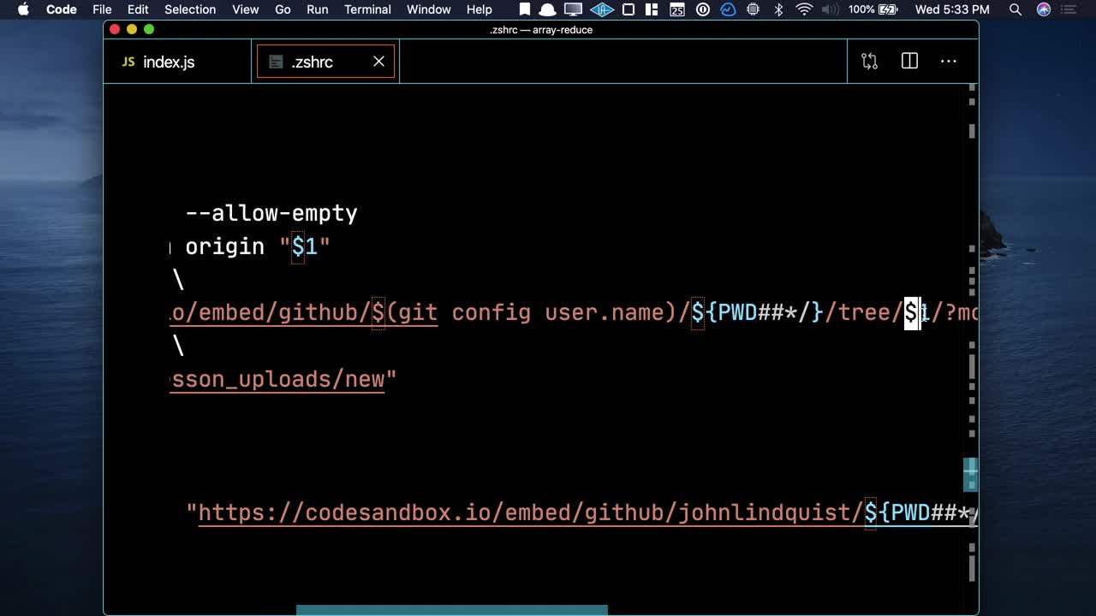The width and height of the screenshot is (1096, 616).
Task: Open the Run menu
Action: point(317,9)
